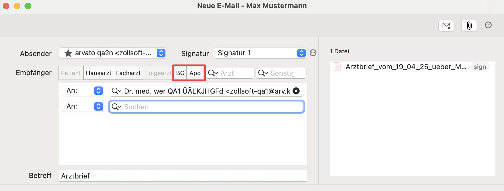Toggle the Facharzt recipient button
Image resolution: width=504 pixels, height=191 pixels.
[128, 73]
